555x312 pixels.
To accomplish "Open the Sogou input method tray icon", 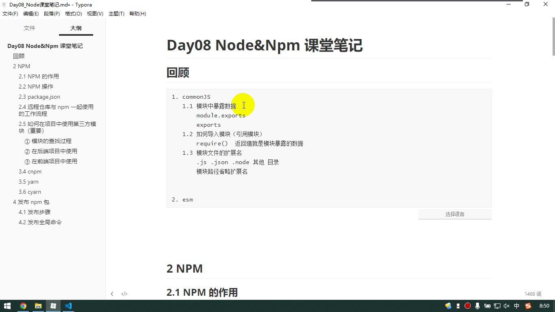I will (x=528, y=306).
